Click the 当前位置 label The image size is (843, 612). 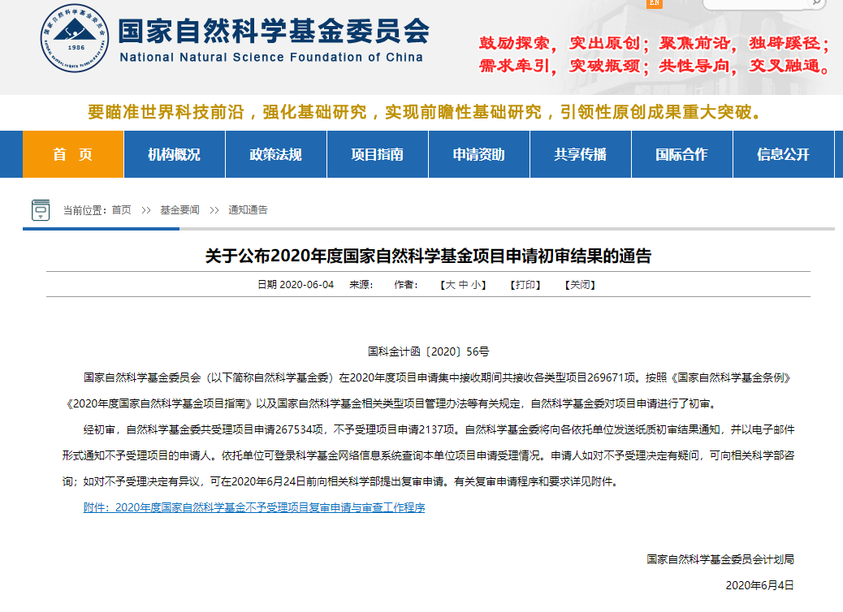tap(84, 210)
